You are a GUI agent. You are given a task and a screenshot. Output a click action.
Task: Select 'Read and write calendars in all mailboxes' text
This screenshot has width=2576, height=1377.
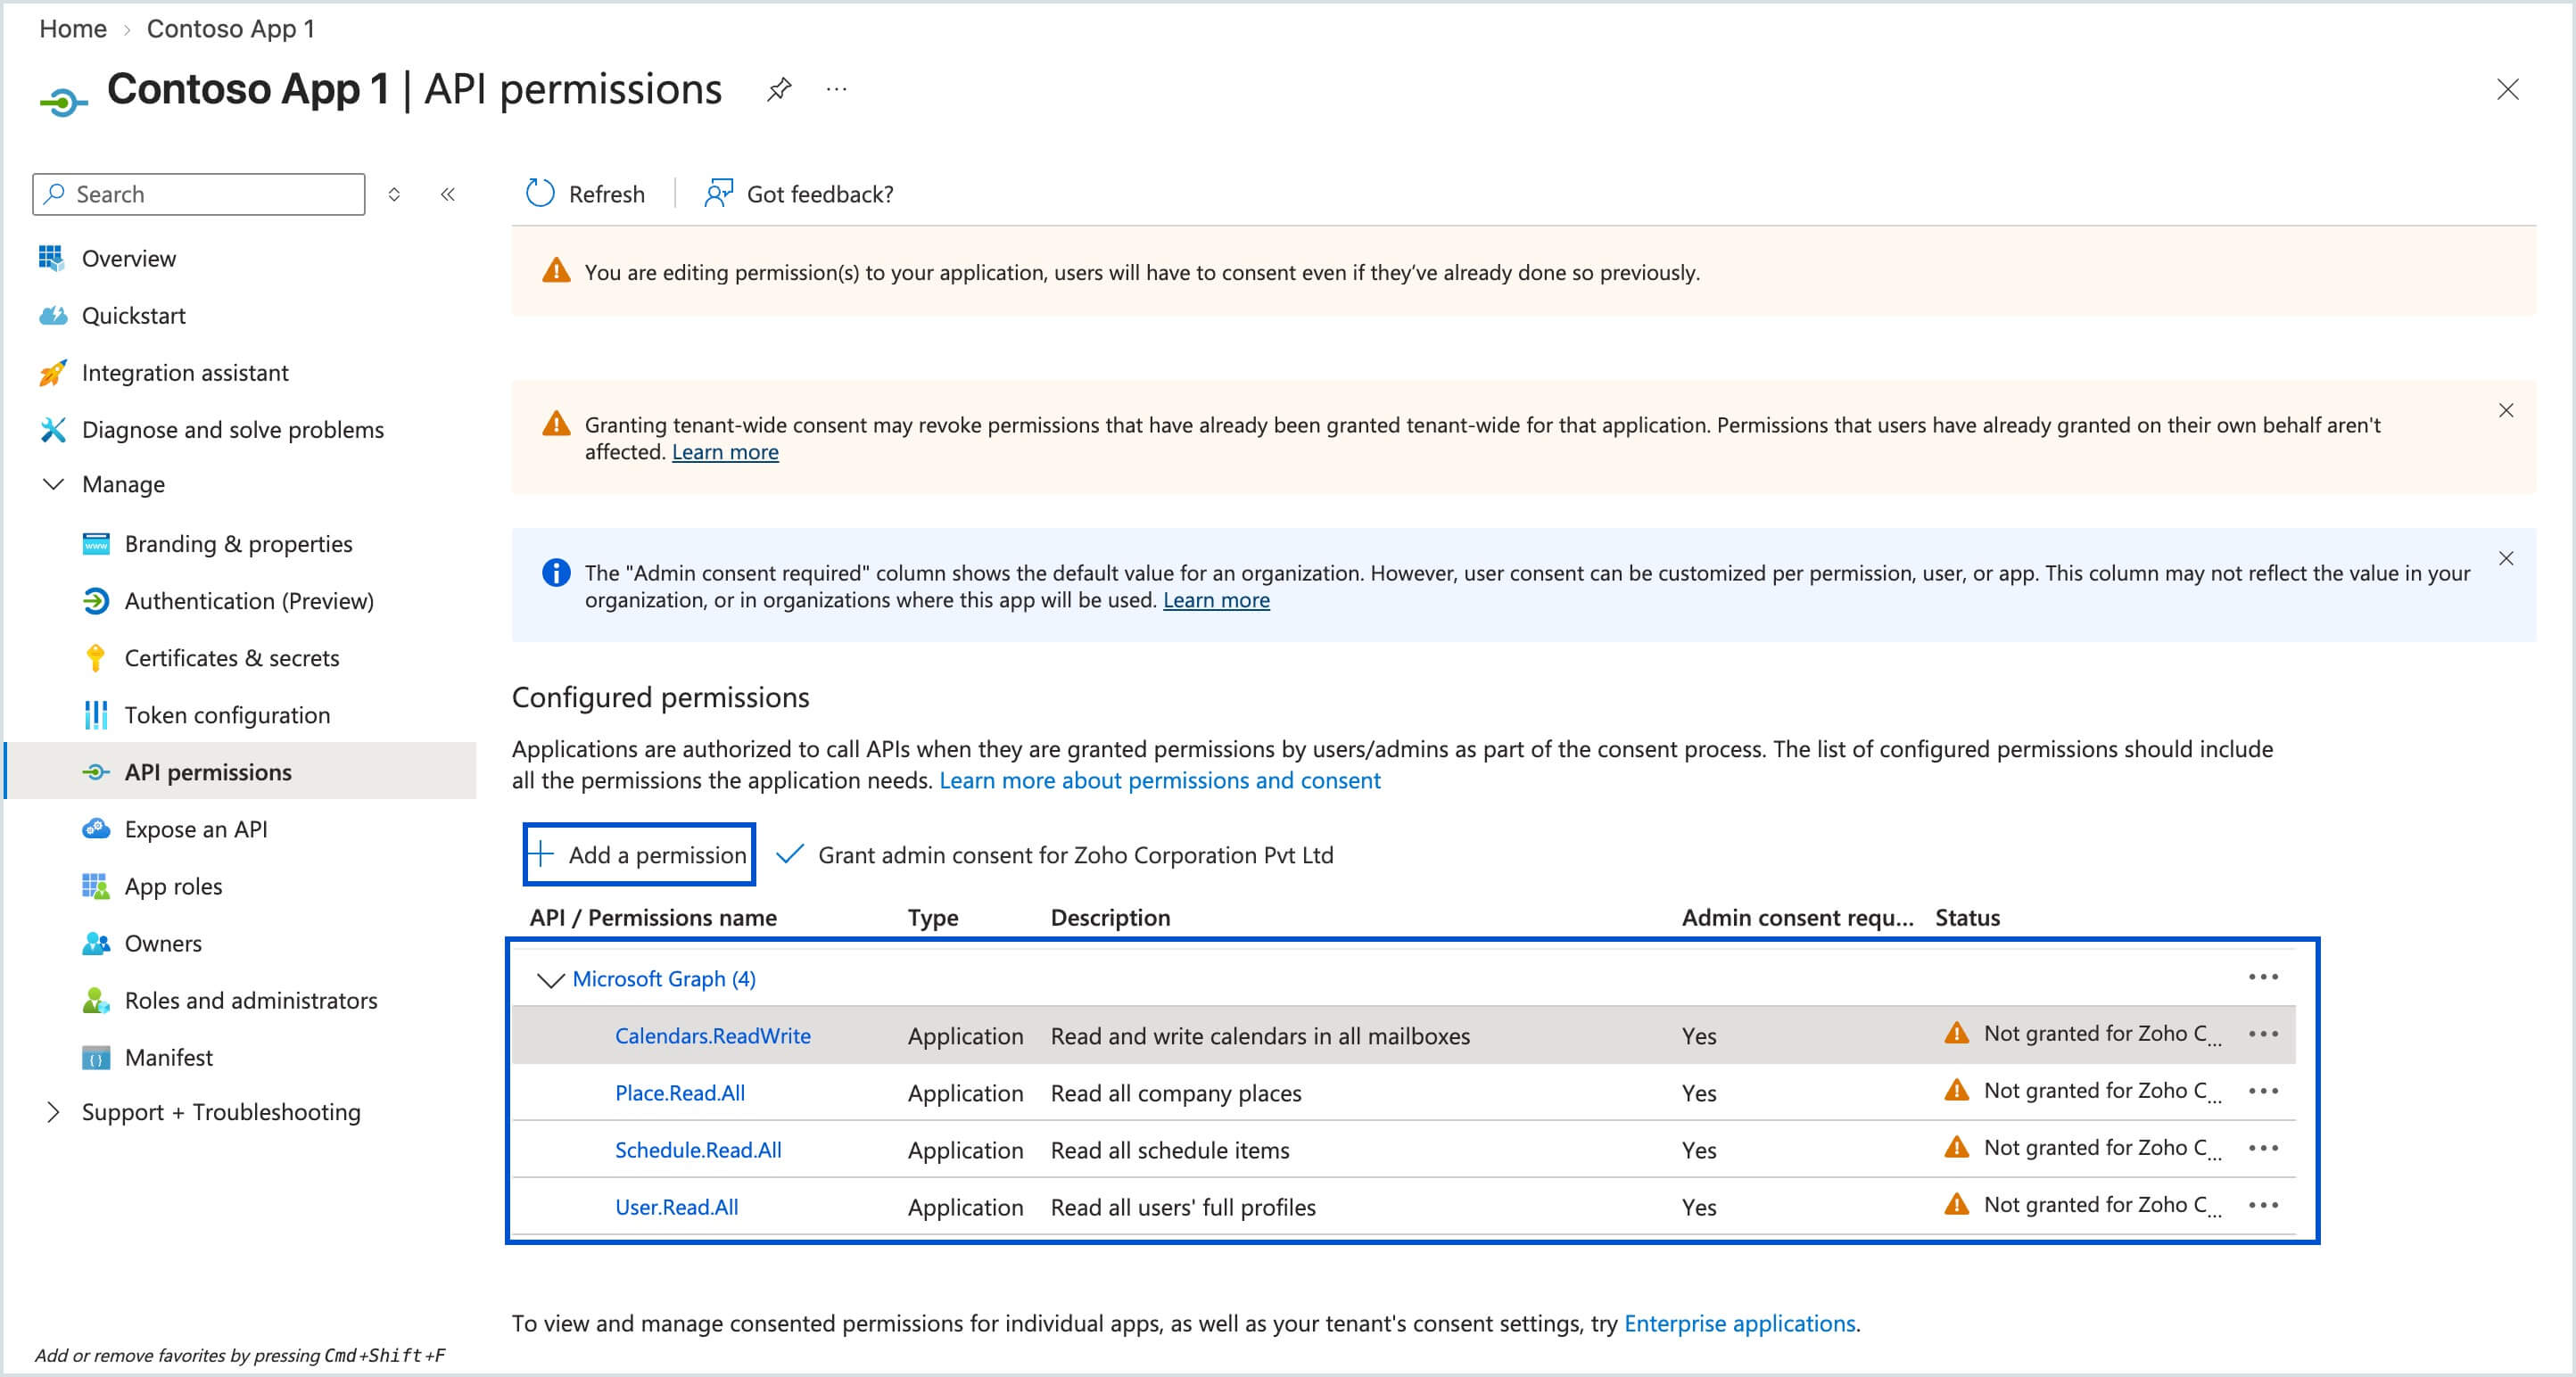[x=1260, y=1036]
